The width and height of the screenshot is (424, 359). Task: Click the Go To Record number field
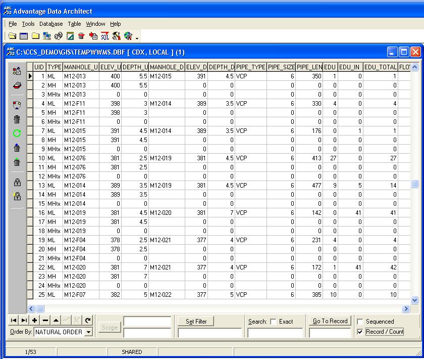point(330,333)
